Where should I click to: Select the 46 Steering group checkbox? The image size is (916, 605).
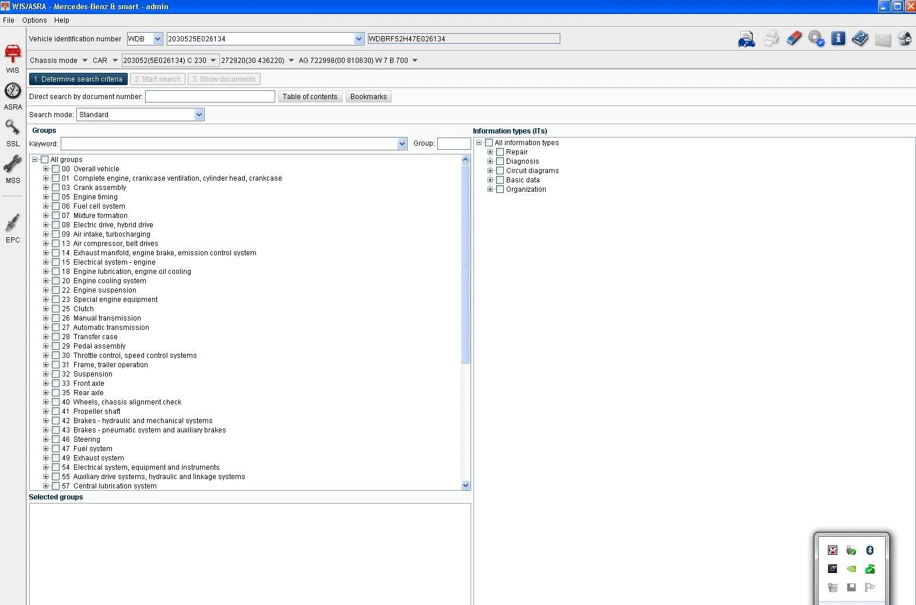tap(56, 439)
